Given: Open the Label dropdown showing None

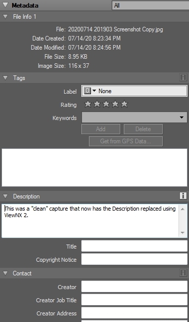Looking at the screenshot, I should click(x=134, y=91).
